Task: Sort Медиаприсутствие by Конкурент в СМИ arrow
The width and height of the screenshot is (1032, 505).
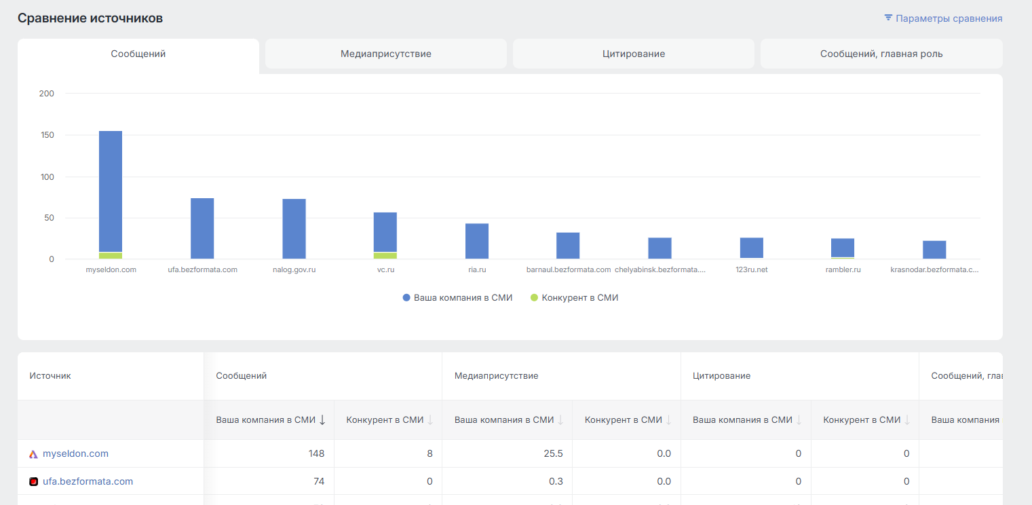Action: coord(669,419)
